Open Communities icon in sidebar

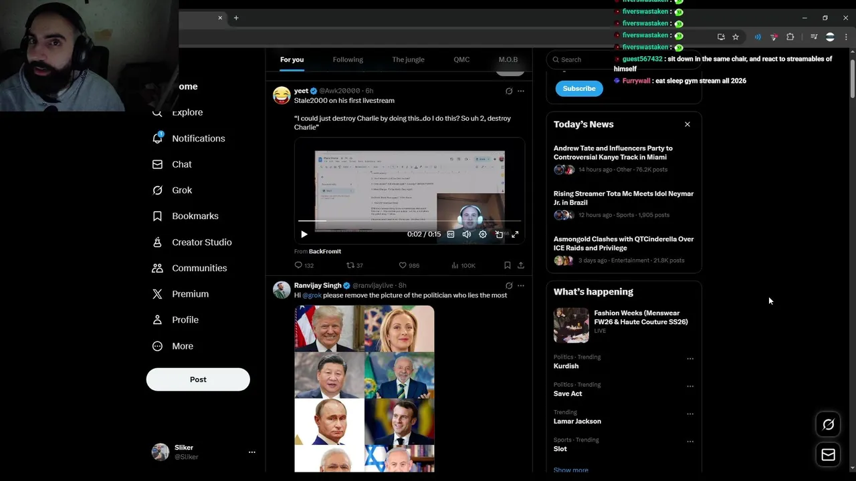157,268
